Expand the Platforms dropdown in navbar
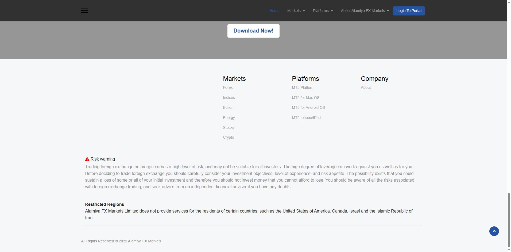 point(323,11)
